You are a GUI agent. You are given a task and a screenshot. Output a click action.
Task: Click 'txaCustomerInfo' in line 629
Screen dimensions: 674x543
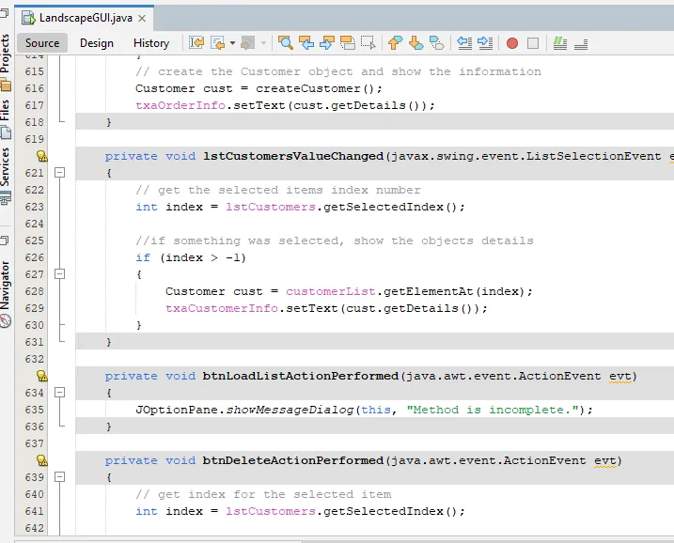tap(221, 308)
